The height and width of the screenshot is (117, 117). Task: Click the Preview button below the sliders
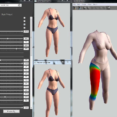[11, 111]
